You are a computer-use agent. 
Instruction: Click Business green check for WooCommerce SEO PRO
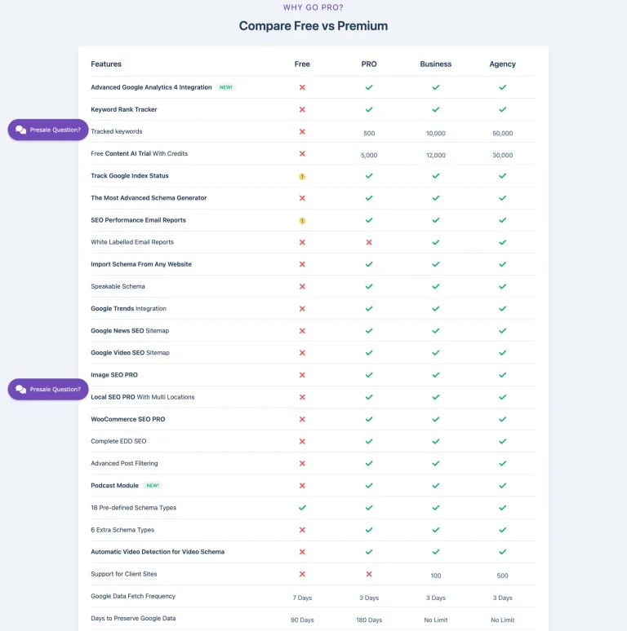(x=436, y=419)
